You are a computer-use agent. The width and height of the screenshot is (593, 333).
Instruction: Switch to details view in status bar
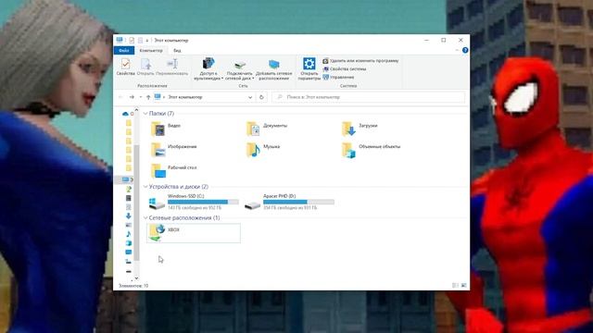(x=455, y=286)
